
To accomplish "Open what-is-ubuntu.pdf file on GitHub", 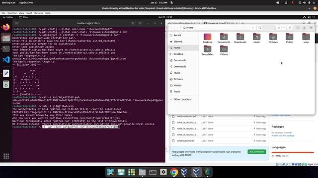I will coord(187,116).
